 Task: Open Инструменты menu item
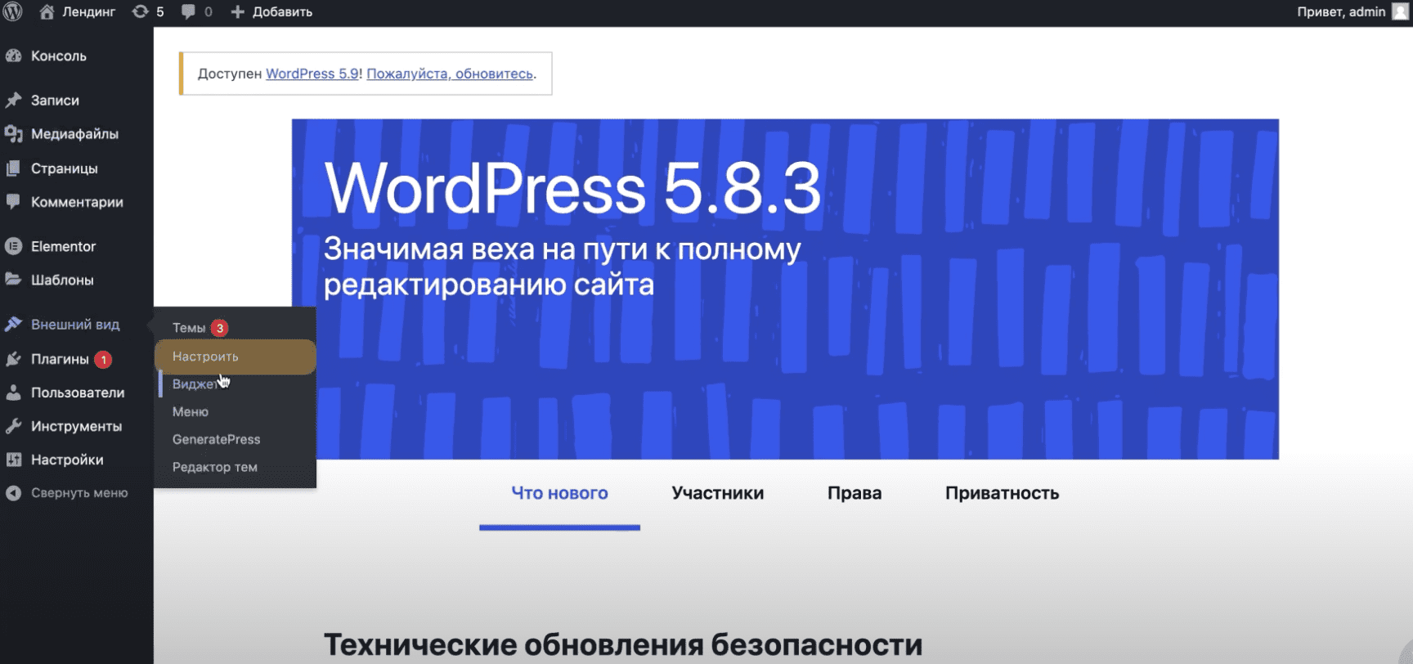[x=77, y=425]
